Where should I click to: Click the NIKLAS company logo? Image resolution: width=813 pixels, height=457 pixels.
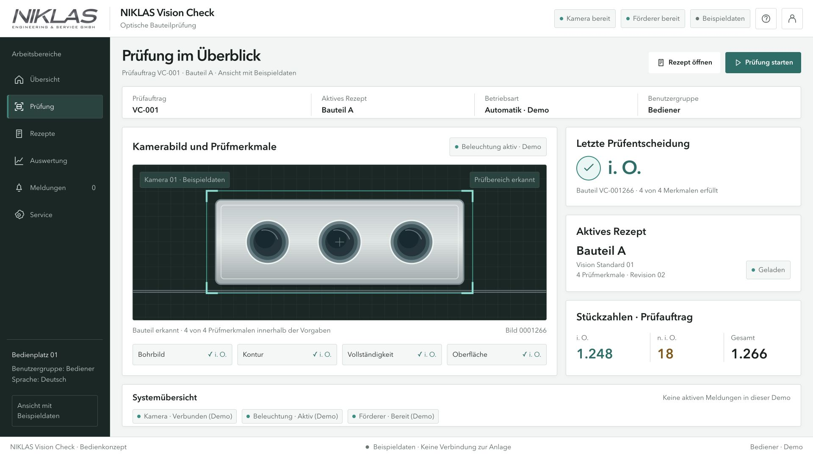click(x=55, y=19)
